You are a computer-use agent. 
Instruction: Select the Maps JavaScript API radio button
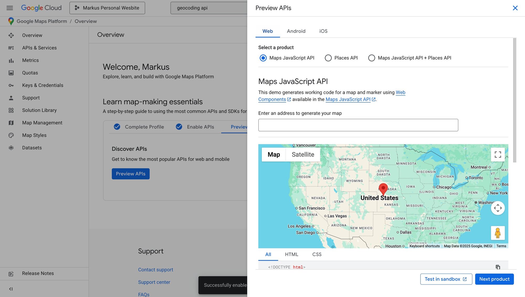263,58
